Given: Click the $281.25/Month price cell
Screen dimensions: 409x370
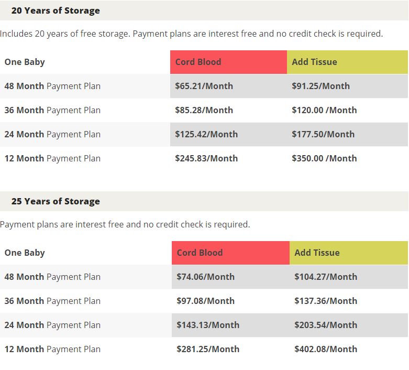Looking at the screenshot, I should [x=230, y=349].
